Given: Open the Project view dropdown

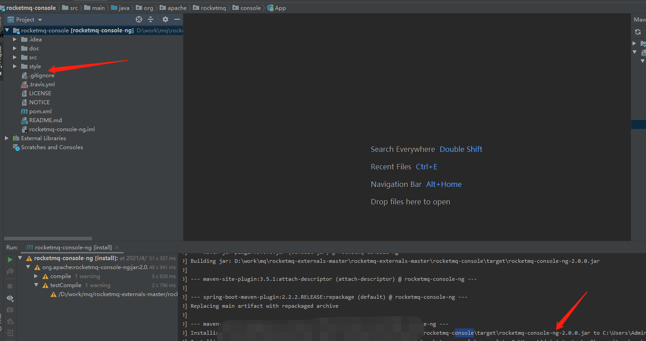Looking at the screenshot, I should point(40,20).
